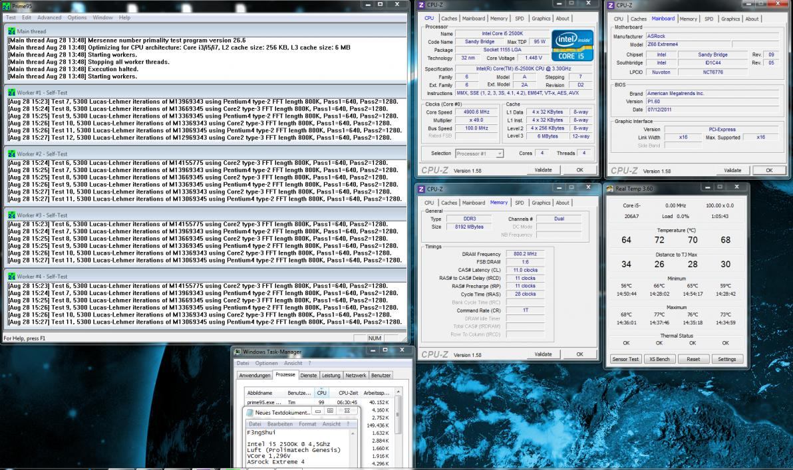Click Validate in CPU-Z Memory window
Image resolution: width=793 pixels, height=470 pixels.
(543, 354)
